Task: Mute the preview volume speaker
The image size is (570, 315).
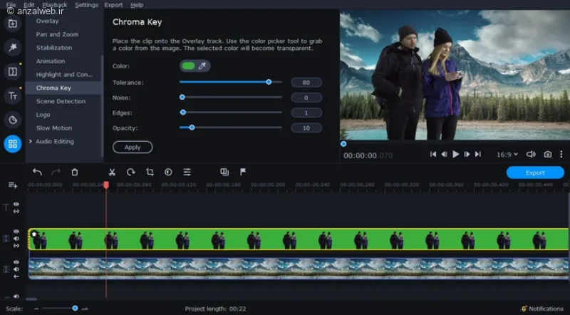Action: pyautogui.click(x=531, y=155)
